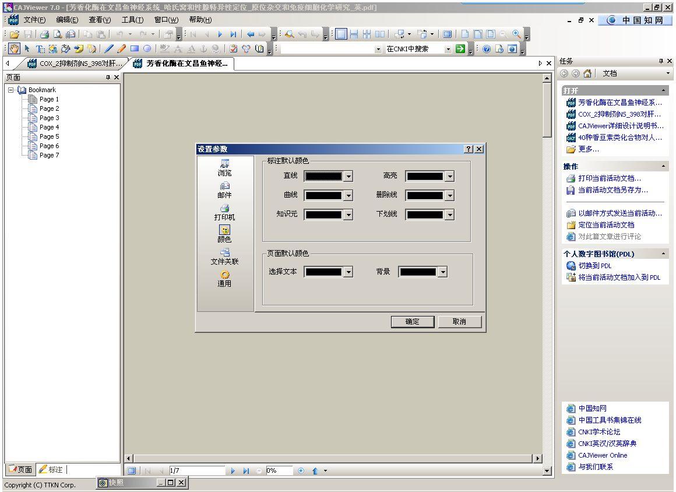Collapse the Bookmark tree node
Viewport: 676px width, 492px height.
pyautogui.click(x=11, y=90)
